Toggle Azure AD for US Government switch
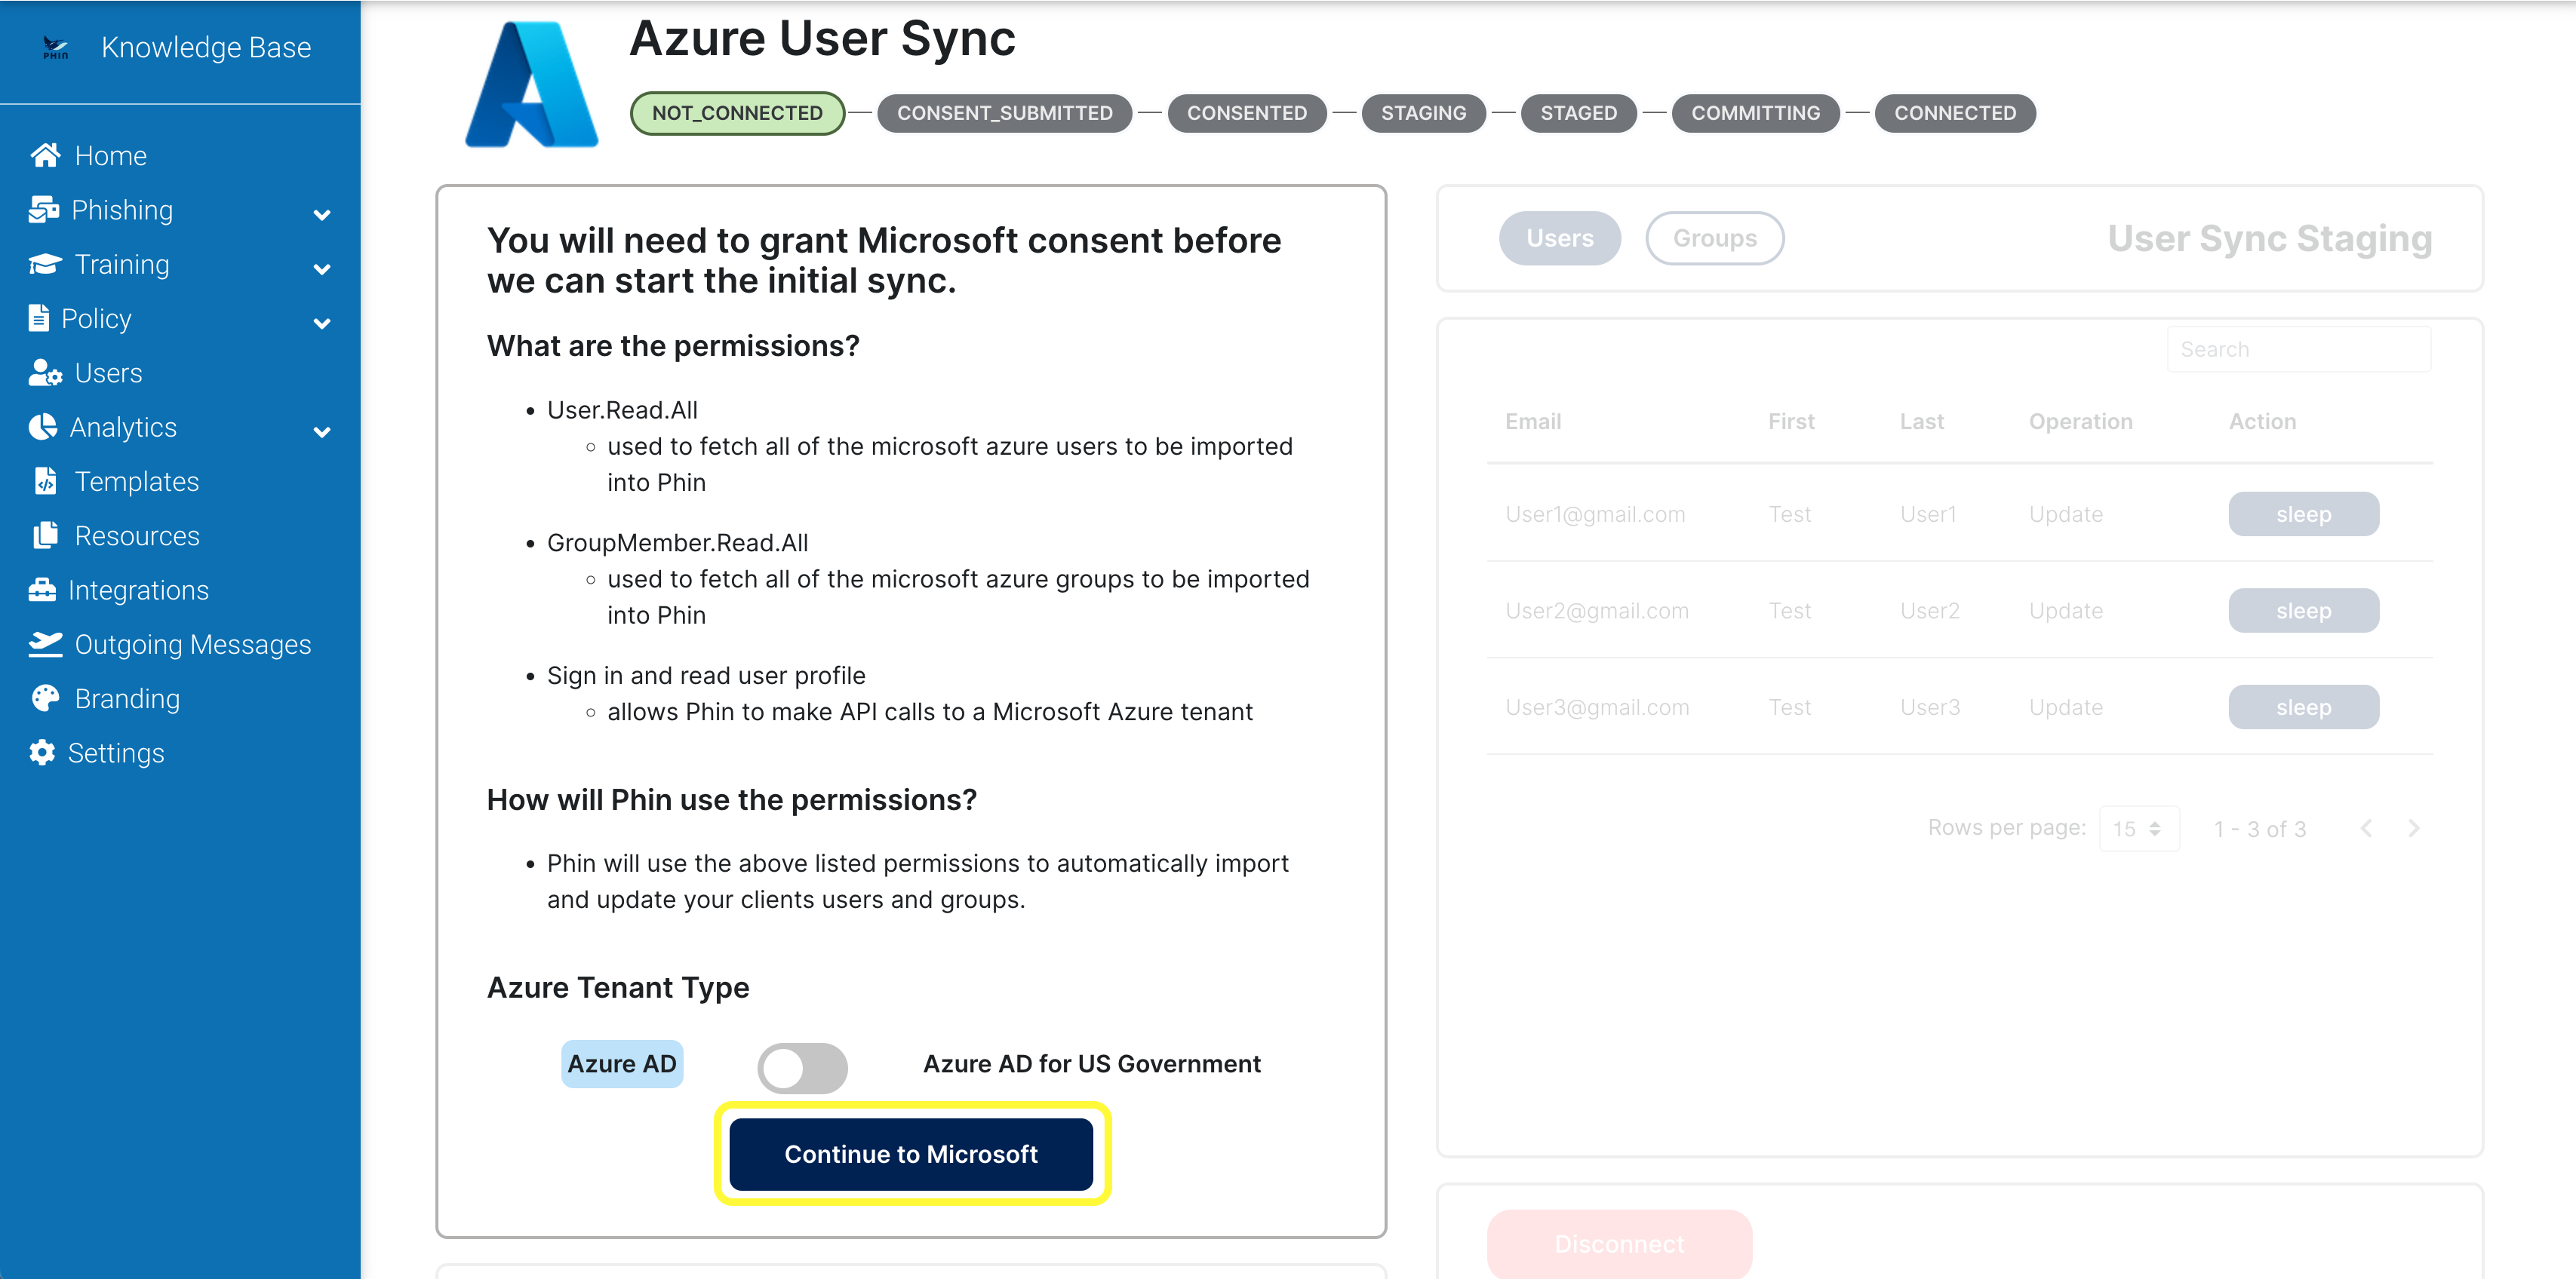 802,1068
